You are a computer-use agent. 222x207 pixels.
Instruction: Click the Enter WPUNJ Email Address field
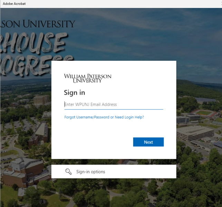[x=114, y=104]
